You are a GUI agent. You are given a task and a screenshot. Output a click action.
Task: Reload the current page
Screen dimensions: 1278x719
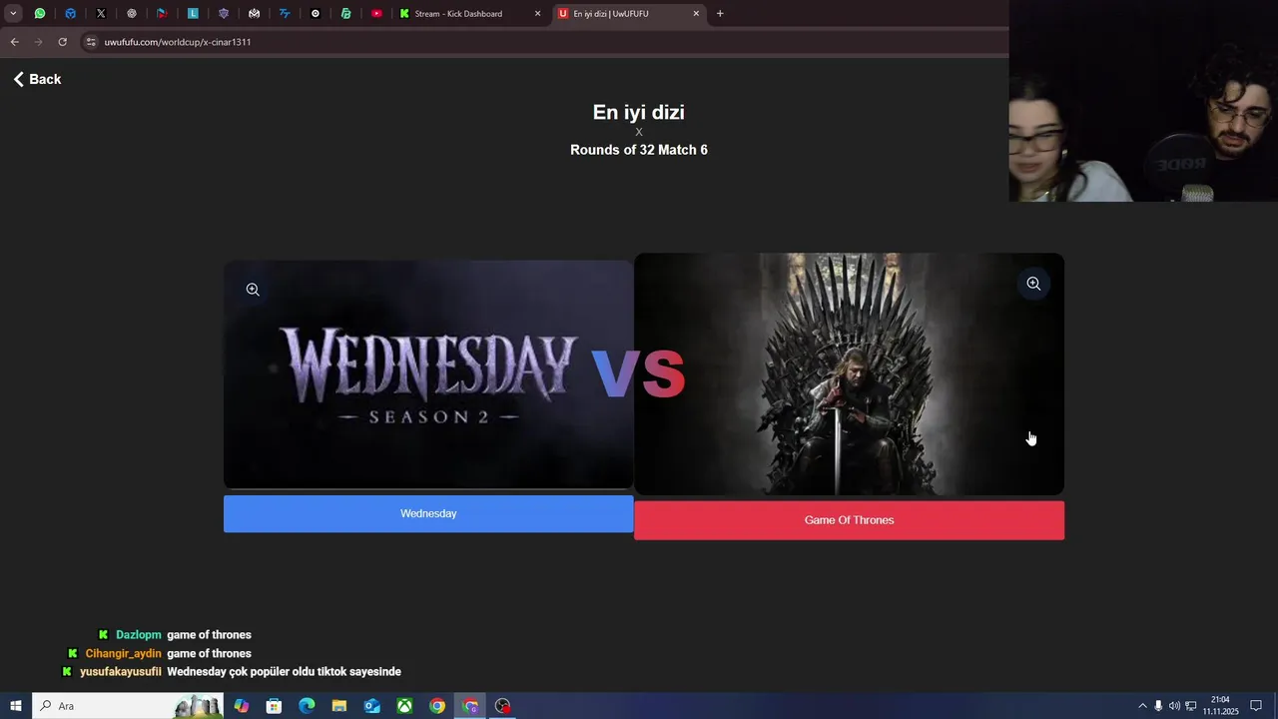[x=62, y=42]
